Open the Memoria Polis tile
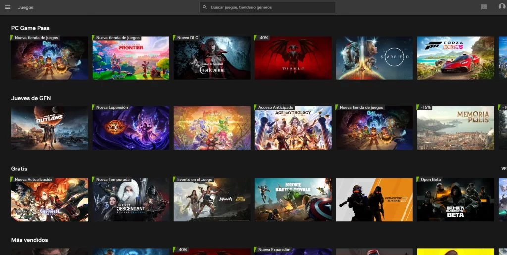This screenshot has height=255, width=507. 456,128
